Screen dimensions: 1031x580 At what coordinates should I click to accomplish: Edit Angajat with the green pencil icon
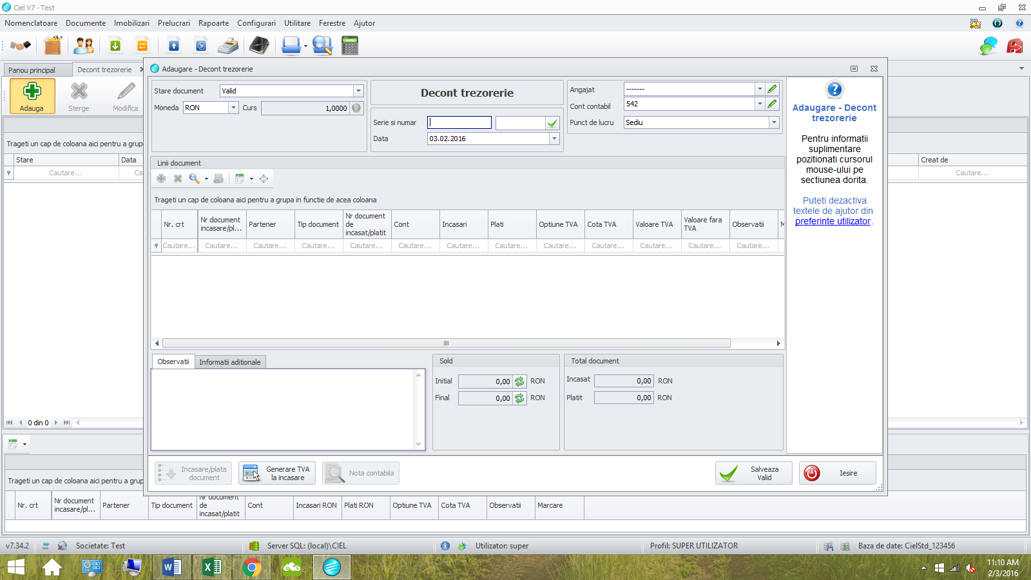click(772, 89)
